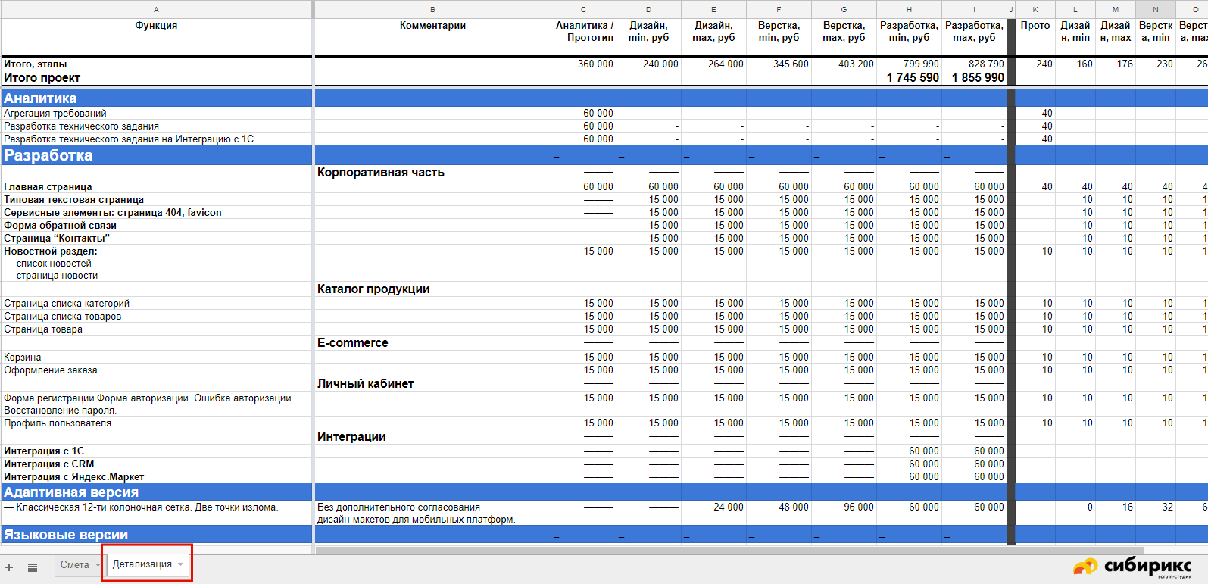Select the Новостной раздел cell

(156, 263)
